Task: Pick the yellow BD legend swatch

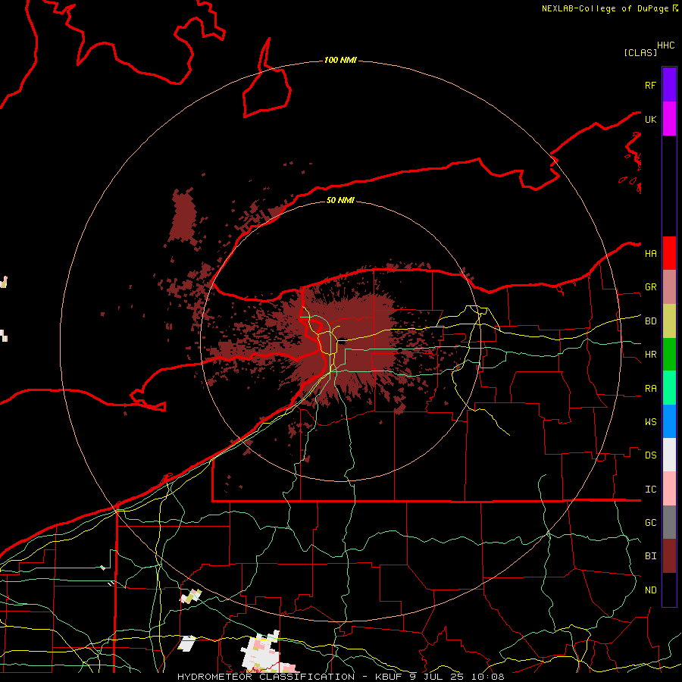Action: pos(669,321)
